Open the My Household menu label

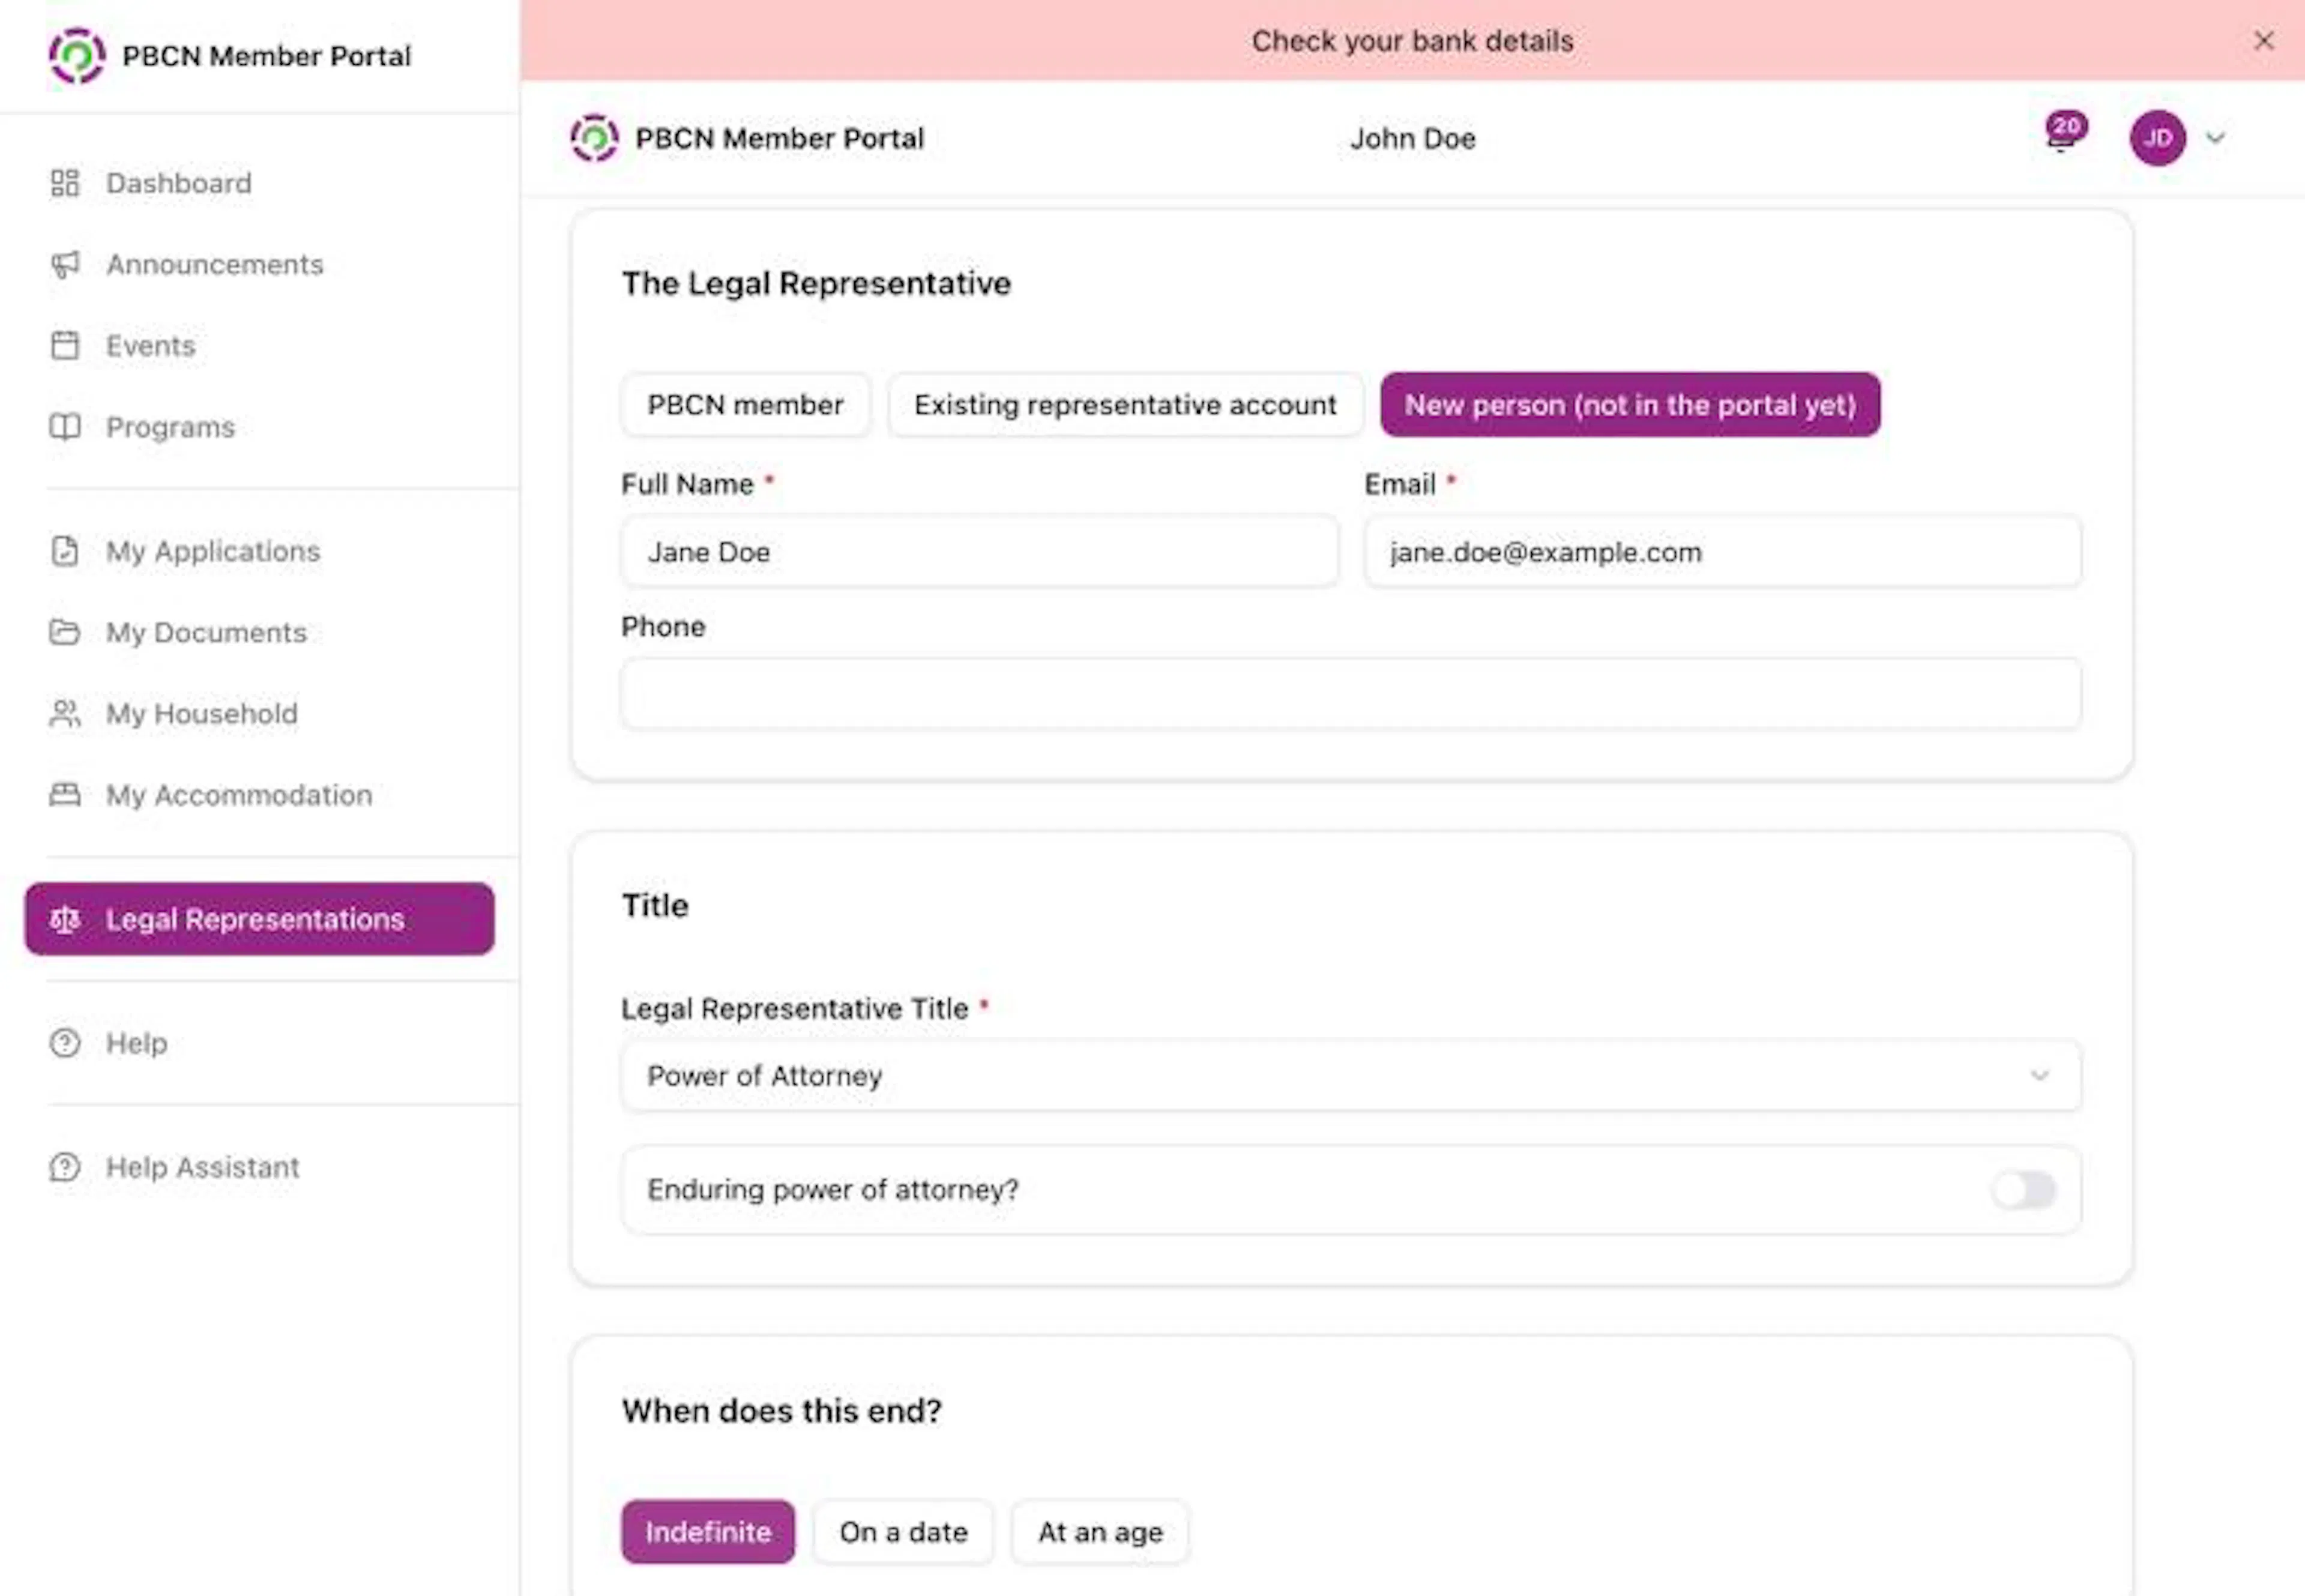click(202, 713)
